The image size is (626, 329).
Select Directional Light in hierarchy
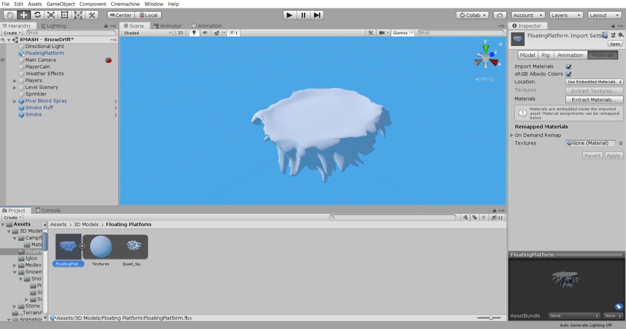(45, 46)
